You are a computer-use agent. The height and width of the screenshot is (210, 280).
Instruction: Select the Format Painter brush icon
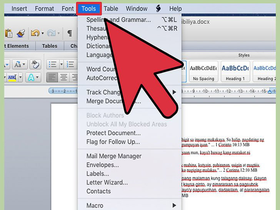tap(21, 33)
